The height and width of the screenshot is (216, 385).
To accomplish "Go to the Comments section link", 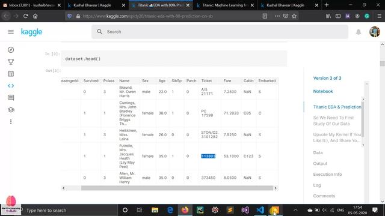I will (x=324, y=196).
